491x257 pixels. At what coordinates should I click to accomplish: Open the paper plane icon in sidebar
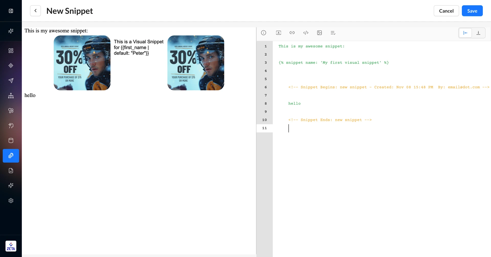pyautogui.click(x=11, y=81)
